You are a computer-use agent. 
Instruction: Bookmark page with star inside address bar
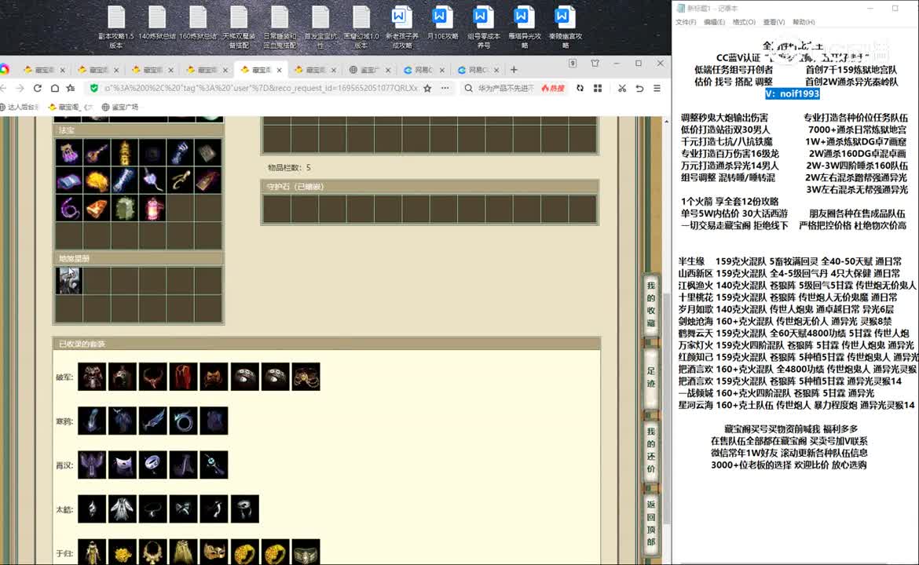427,88
